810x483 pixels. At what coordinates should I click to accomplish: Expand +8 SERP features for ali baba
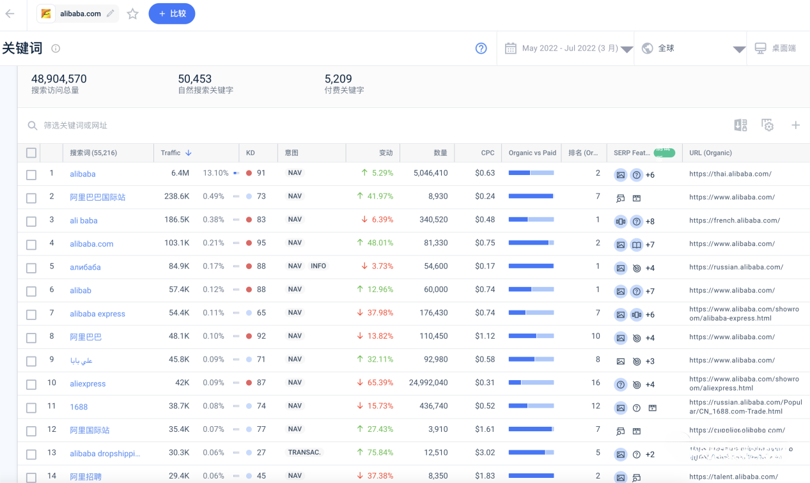tap(650, 222)
